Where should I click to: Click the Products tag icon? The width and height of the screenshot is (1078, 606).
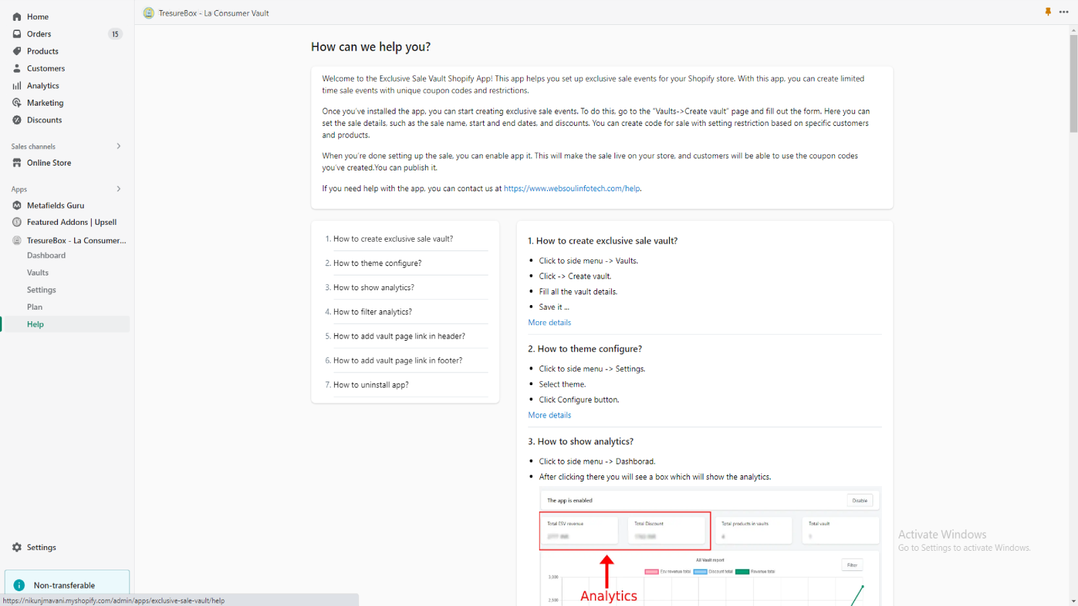(x=17, y=51)
